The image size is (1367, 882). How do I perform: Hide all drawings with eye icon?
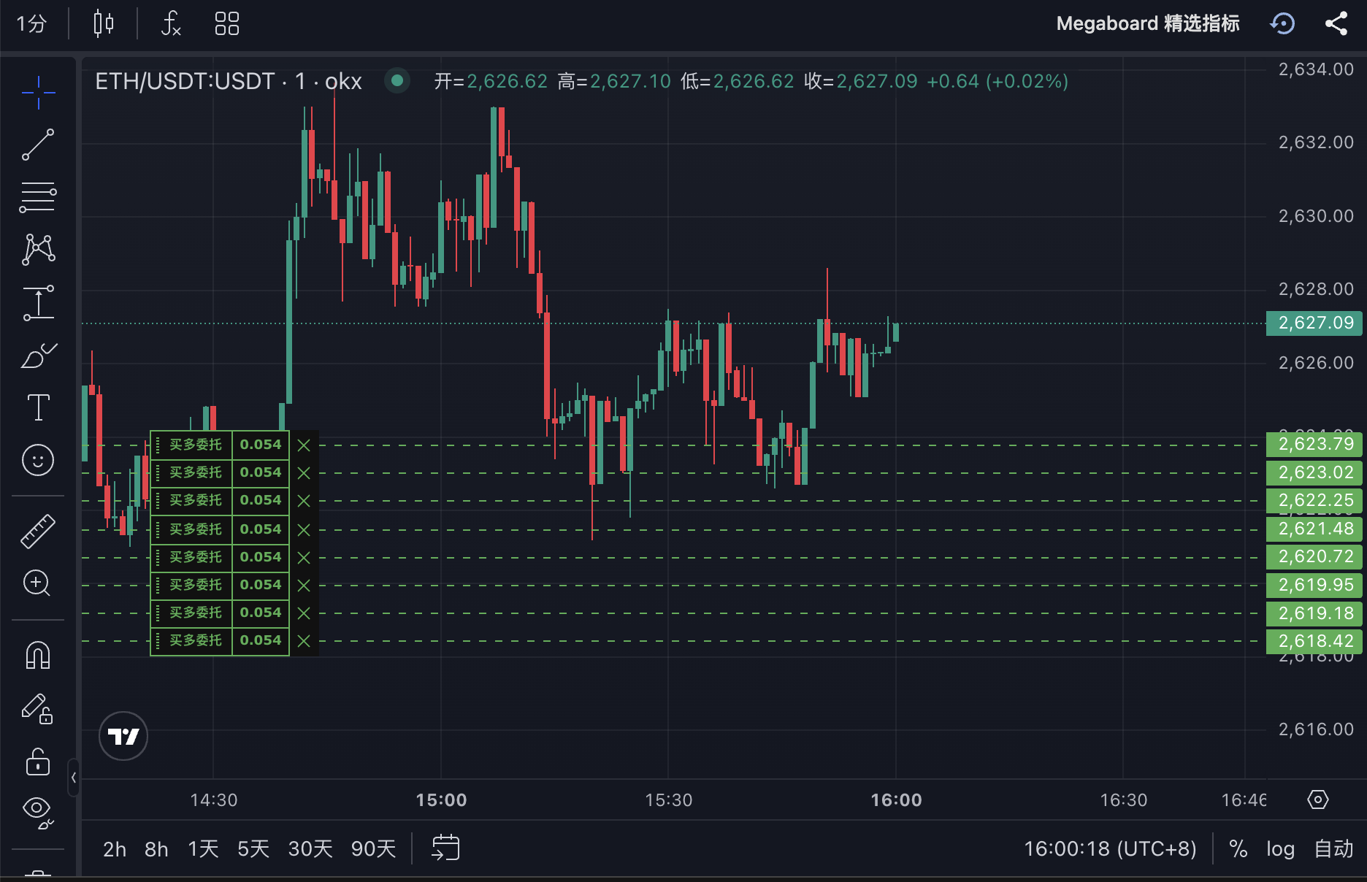click(x=38, y=810)
